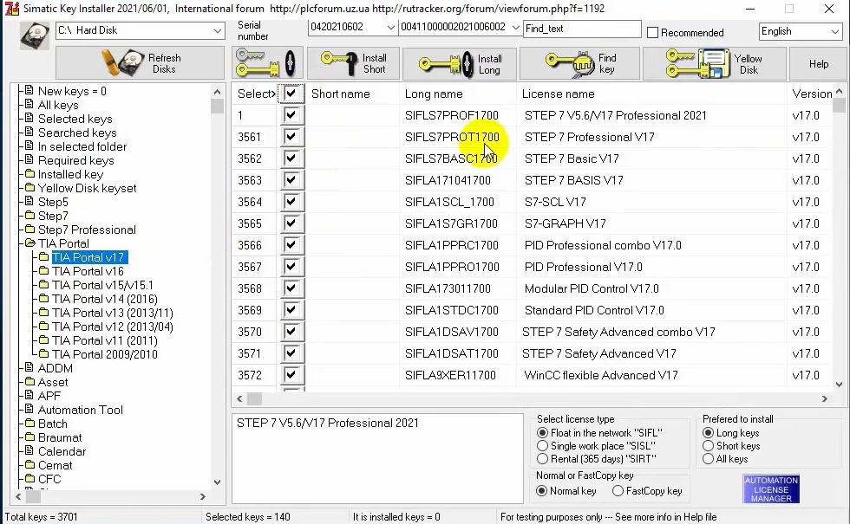
Task: Choose the FastCopy key option
Action: tap(618, 491)
